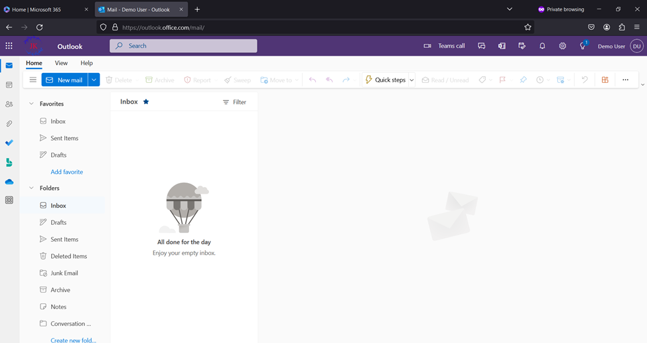Open the Microsoft 365 app launcher grid
Viewport: 647px width, 343px height.
click(9, 46)
